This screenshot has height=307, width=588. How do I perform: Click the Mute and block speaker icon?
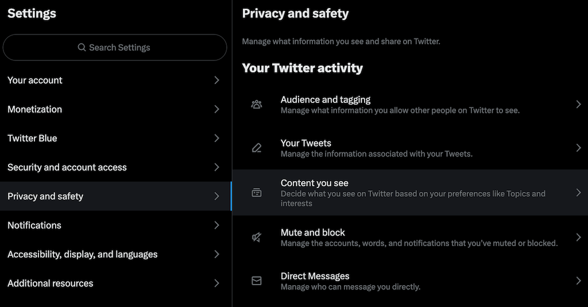257,237
